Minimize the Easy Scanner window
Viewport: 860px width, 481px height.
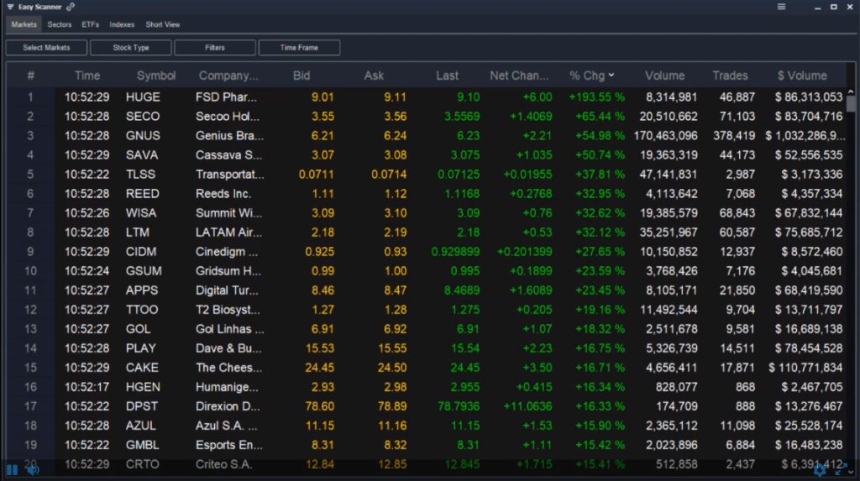coord(817,7)
